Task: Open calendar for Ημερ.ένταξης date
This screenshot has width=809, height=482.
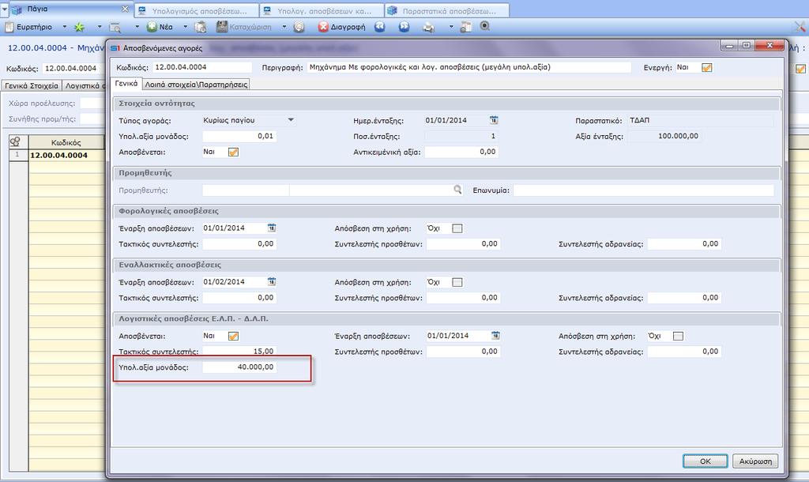Action: pos(494,120)
